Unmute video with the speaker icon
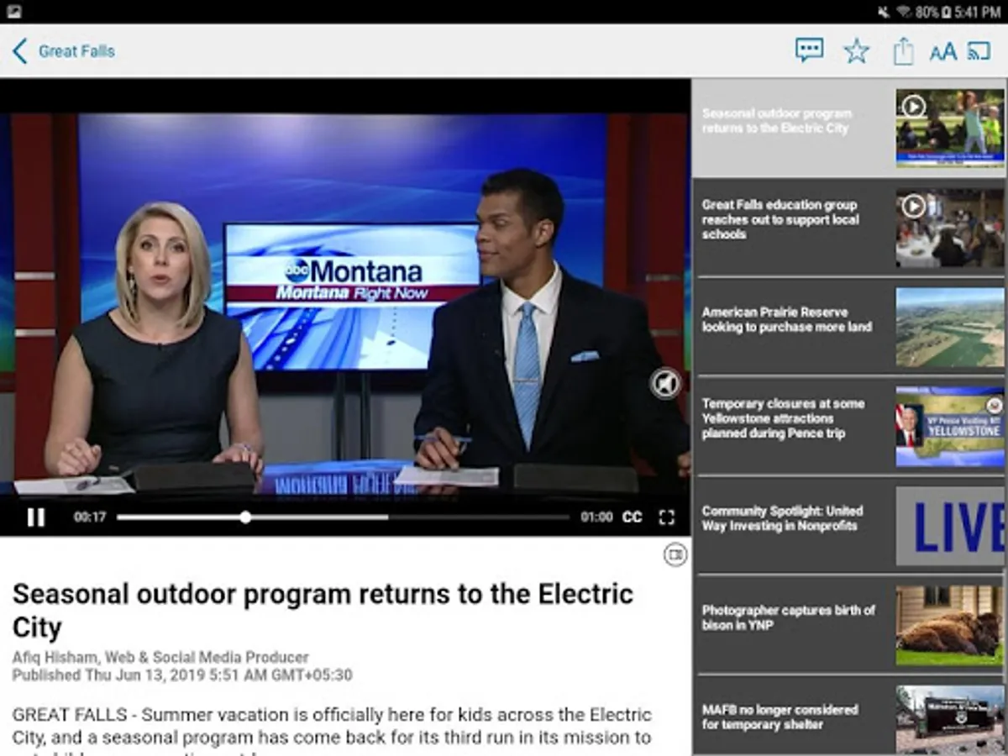This screenshot has width=1008, height=756. 665,384
